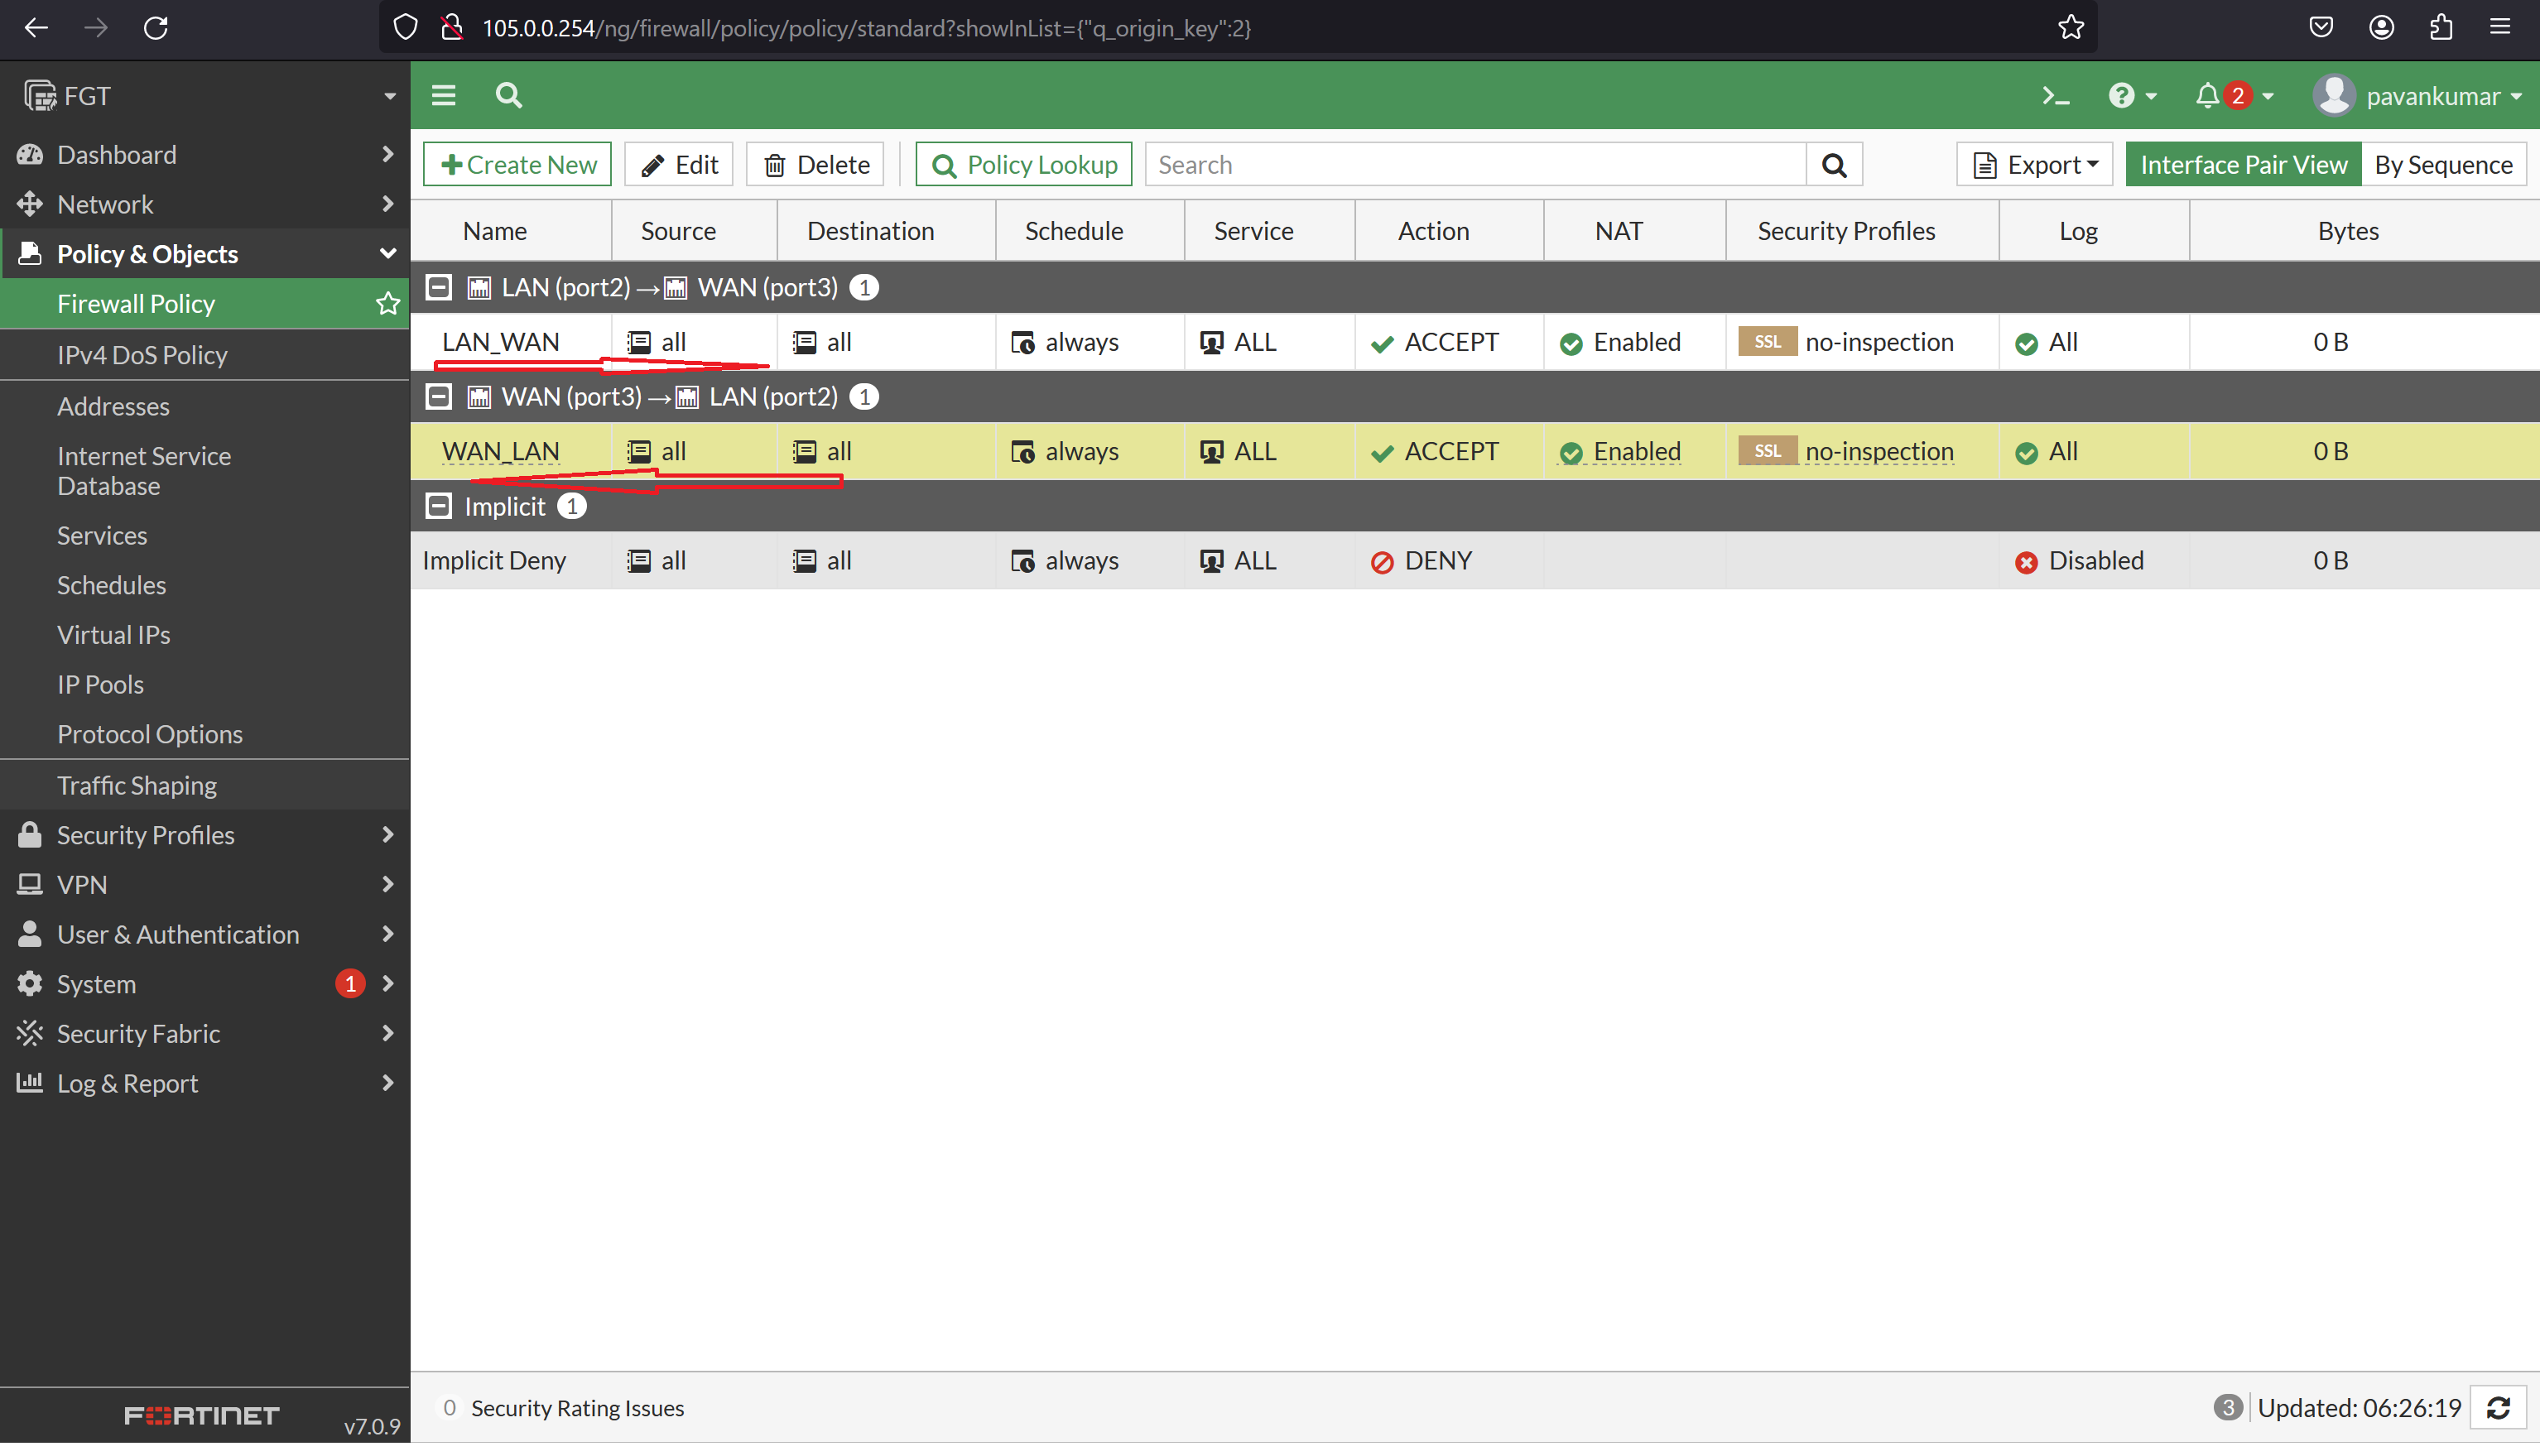
Task: Open the notification bell icon
Action: (x=2209, y=95)
